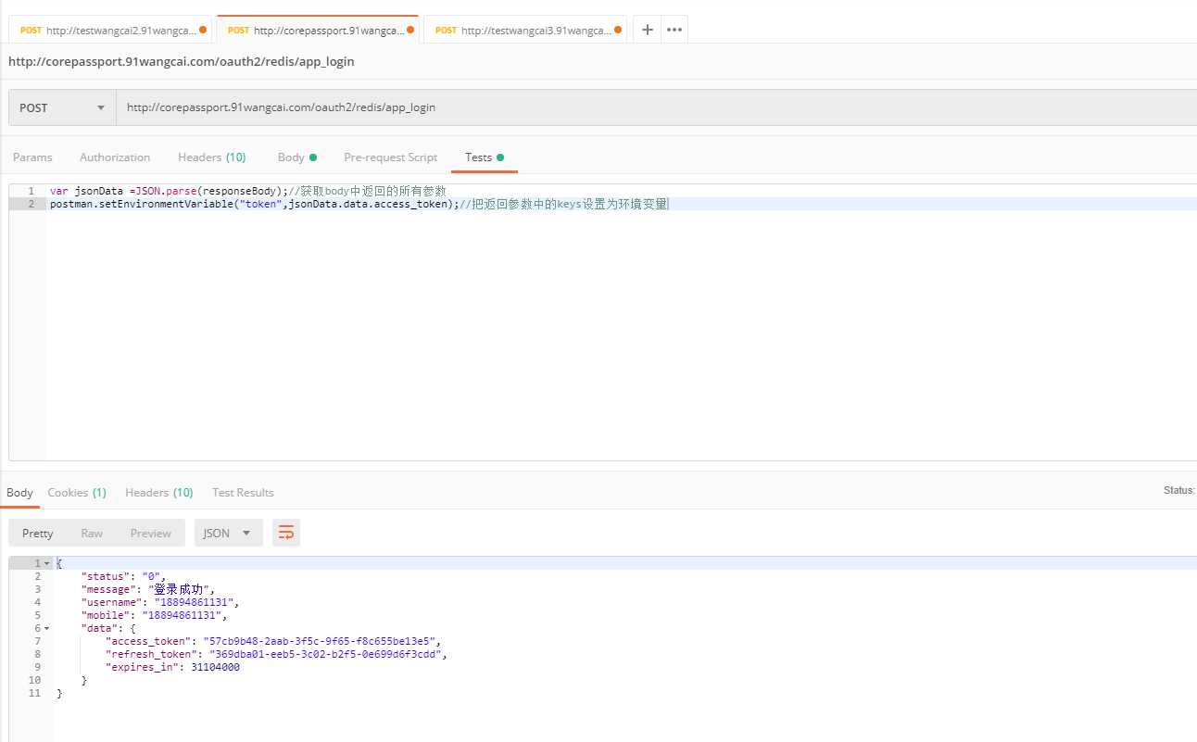1197x742 pixels.
Task: Switch to the corepassport request tab
Action: click(x=317, y=30)
